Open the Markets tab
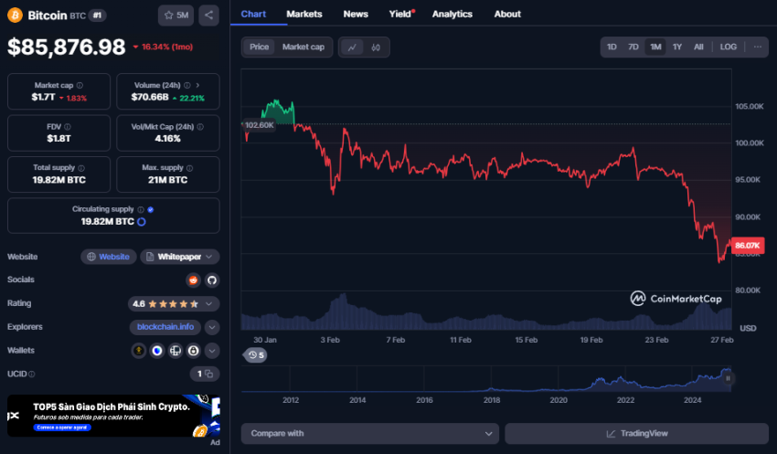 [x=304, y=14]
